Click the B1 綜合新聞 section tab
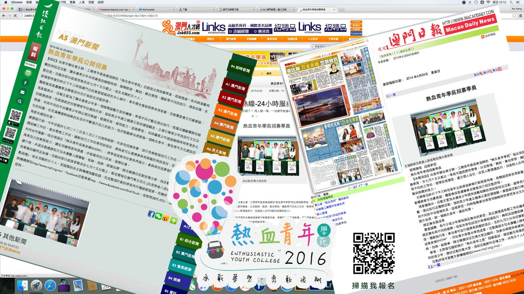524x294 pixels. (x=189, y=241)
